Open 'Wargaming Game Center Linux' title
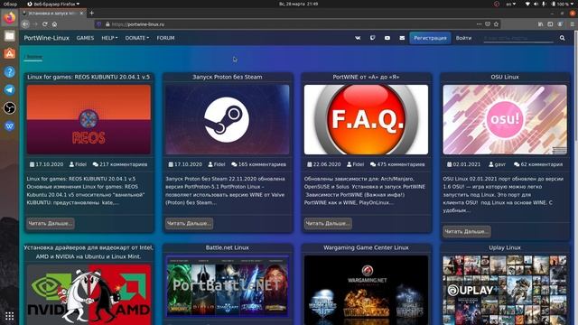The height and width of the screenshot is (325, 578). pos(366,247)
